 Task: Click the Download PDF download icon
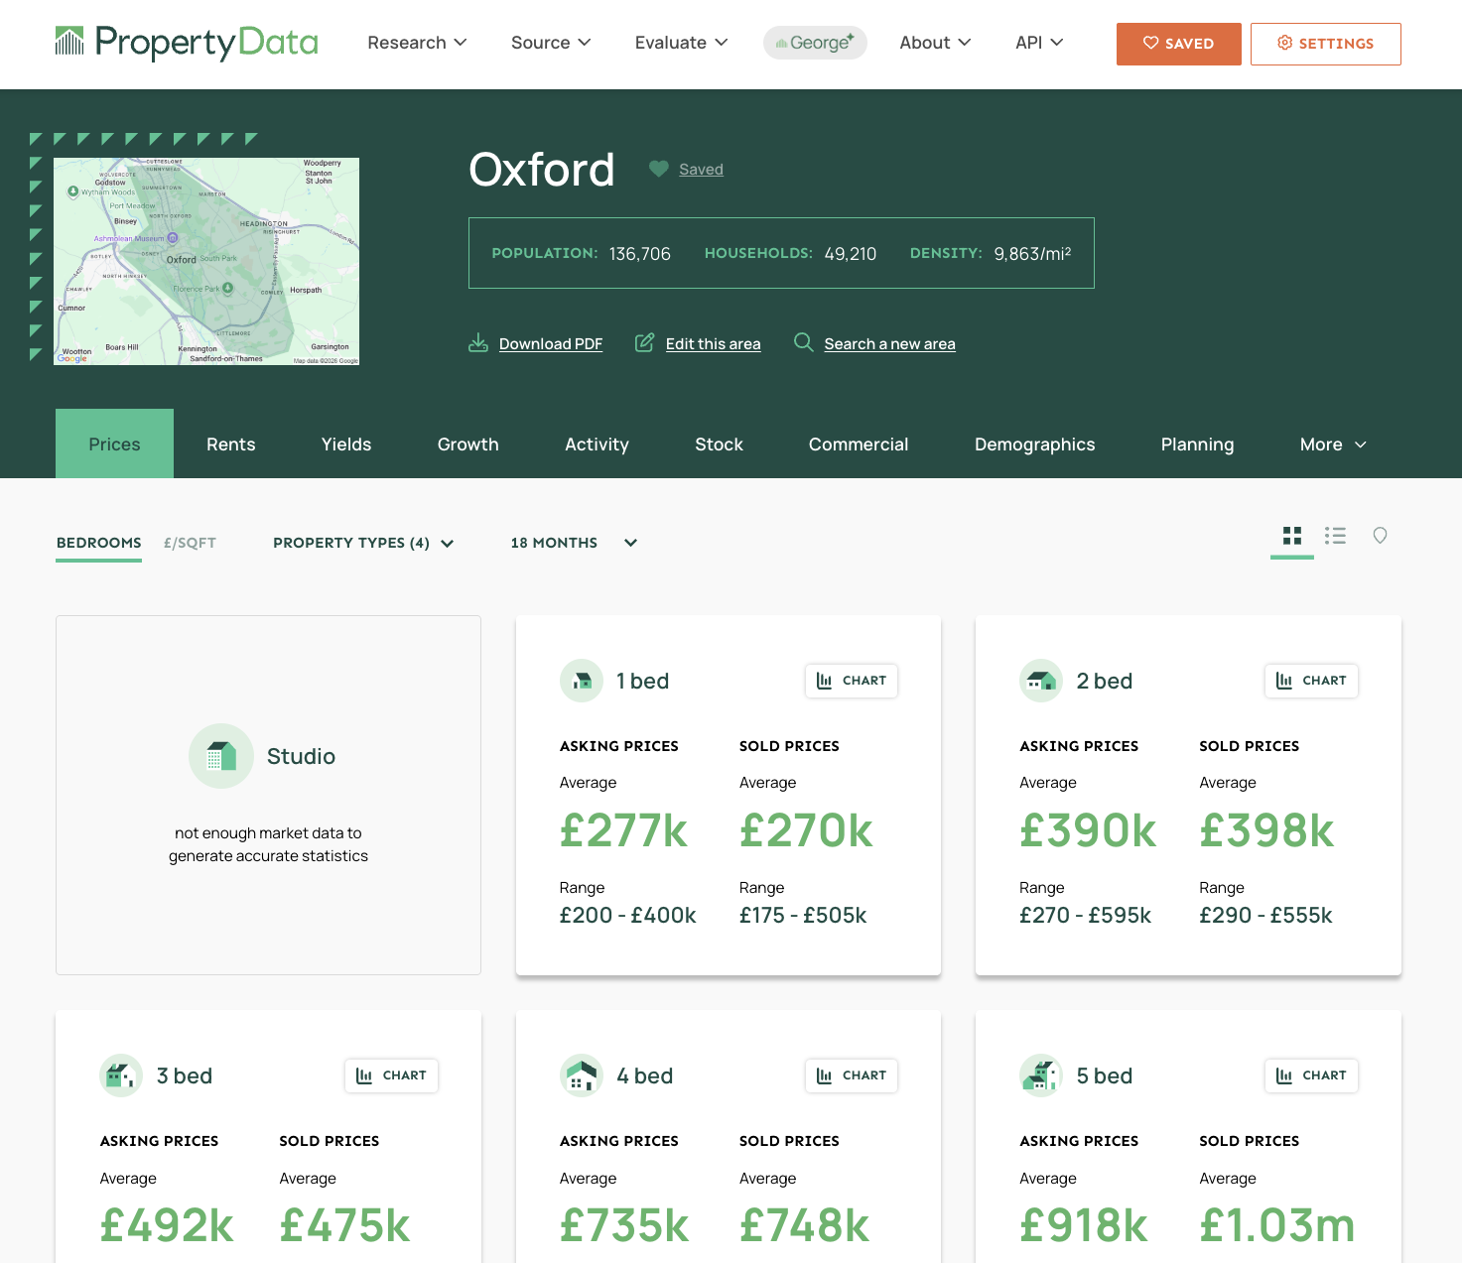coord(477,342)
